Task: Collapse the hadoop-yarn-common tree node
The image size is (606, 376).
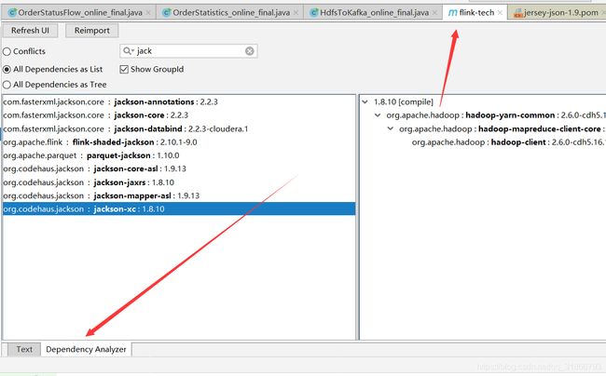Action: click(x=378, y=115)
